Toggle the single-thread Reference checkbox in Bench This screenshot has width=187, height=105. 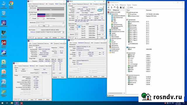coord(30,10)
